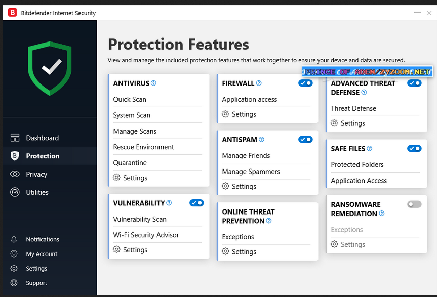Click gear icon in Antispam card
Image resolution: width=437 pixels, height=297 pixels.
(225, 186)
